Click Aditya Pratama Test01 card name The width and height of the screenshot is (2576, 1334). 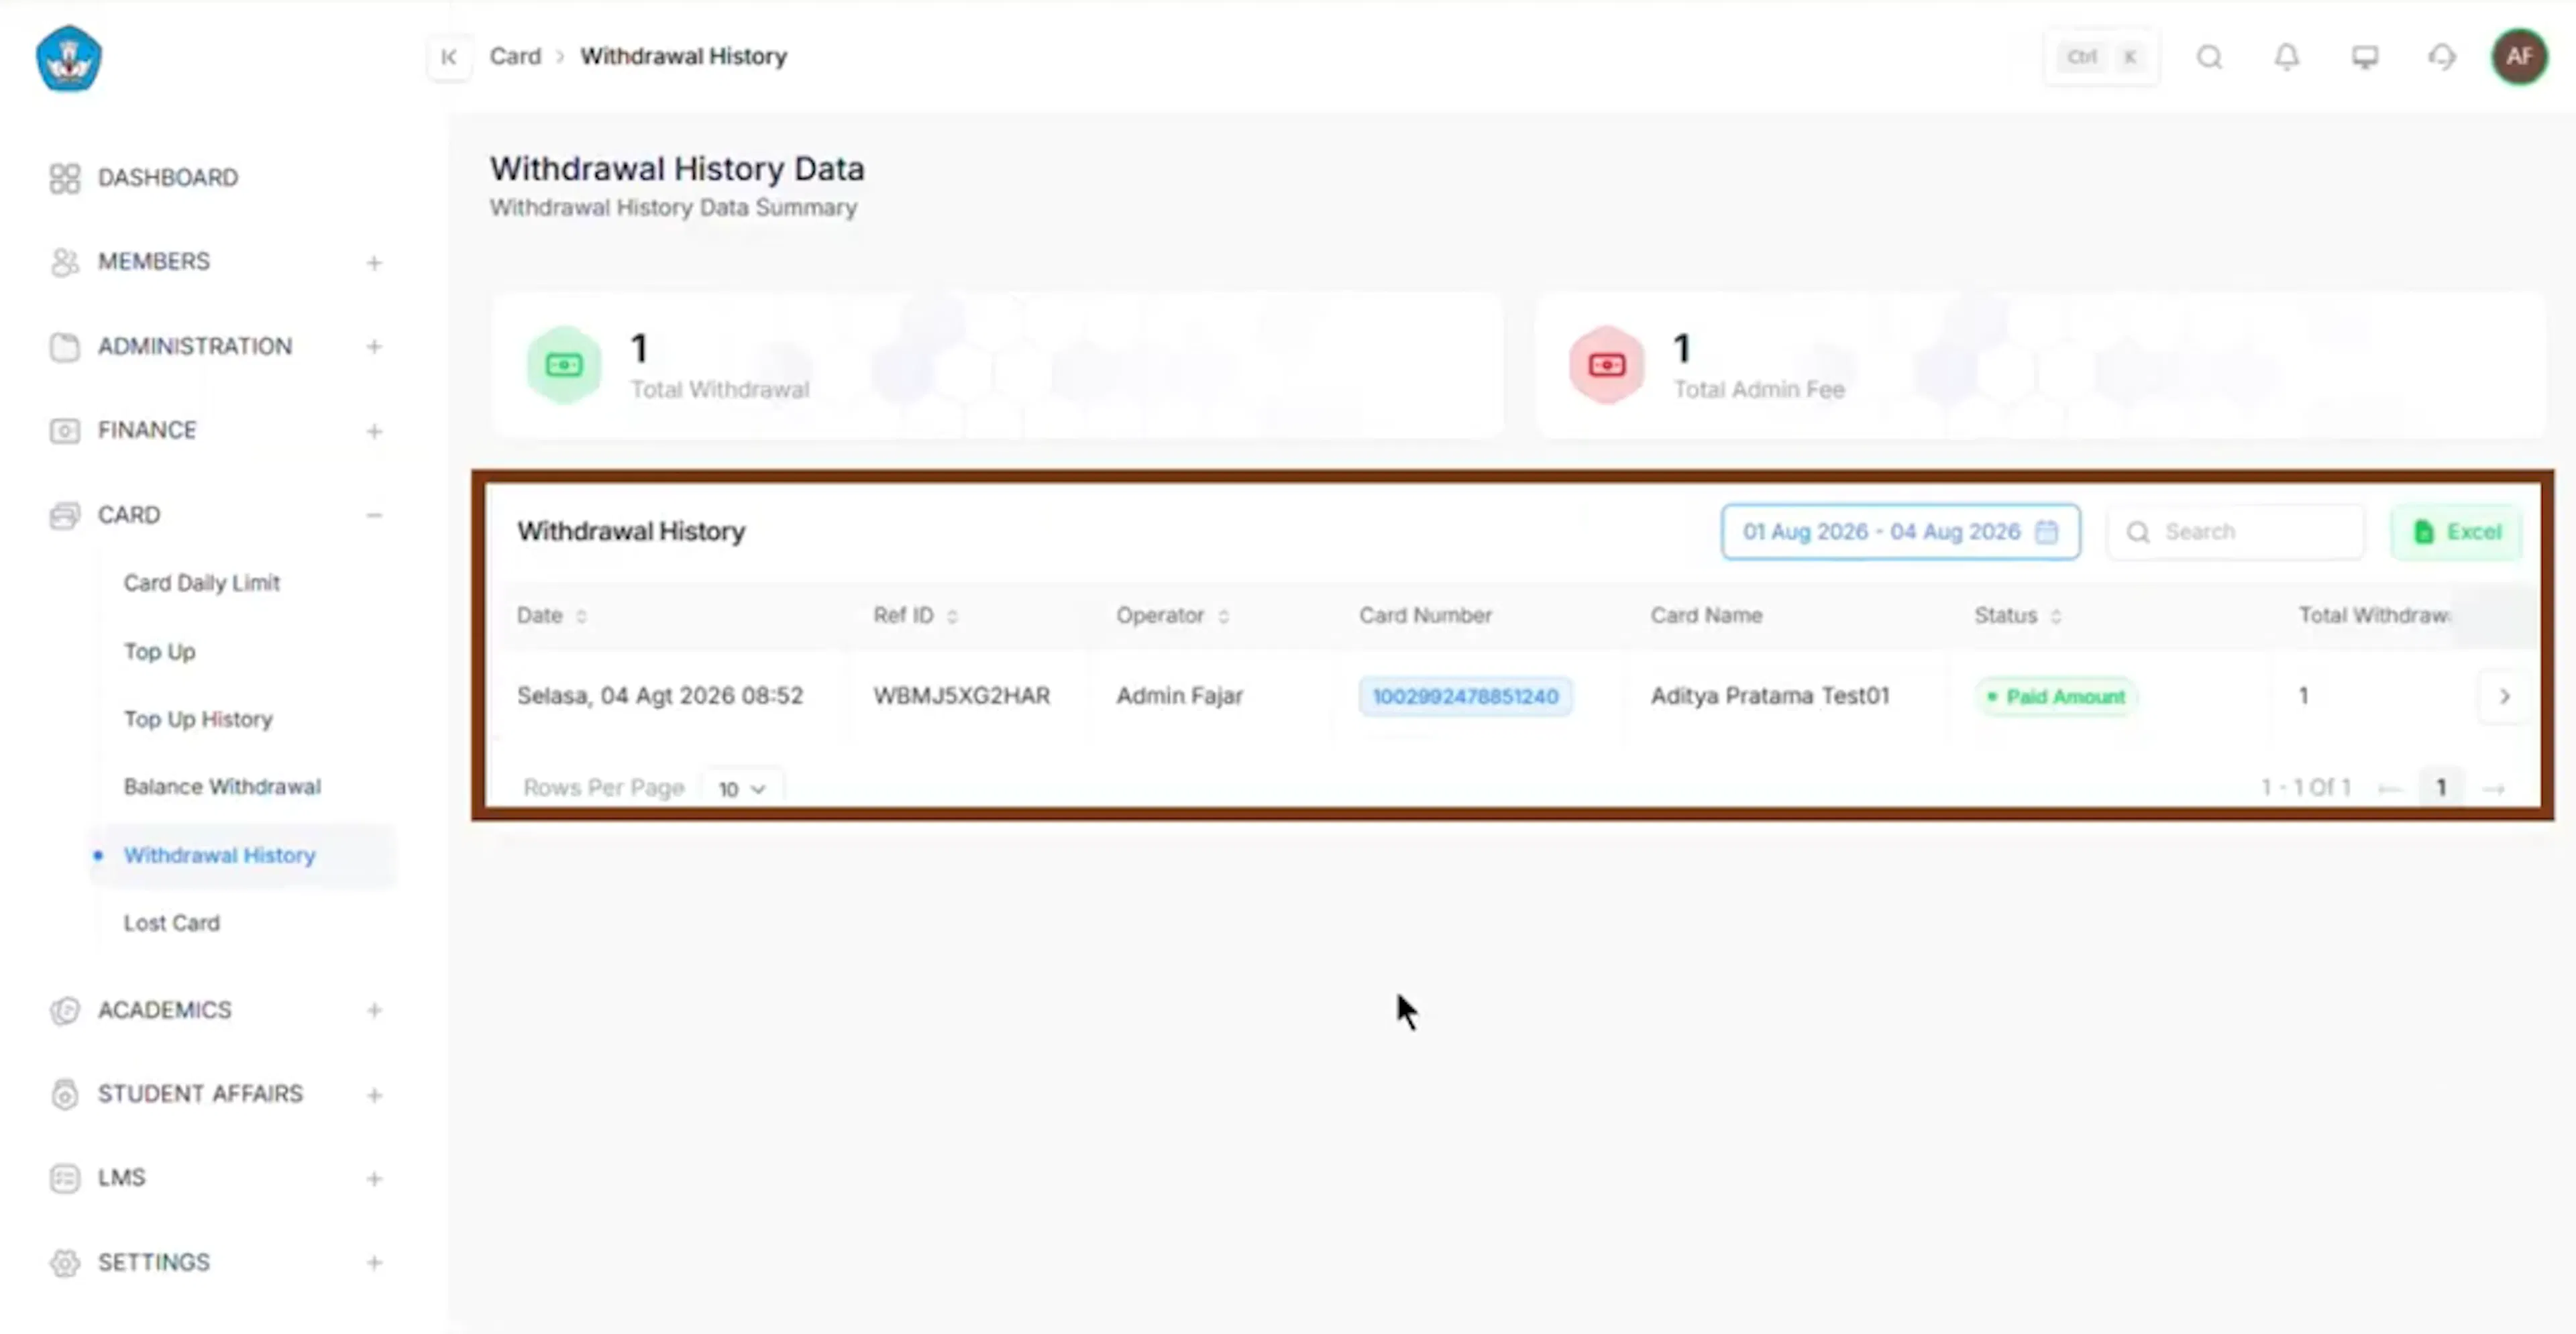tap(1770, 696)
